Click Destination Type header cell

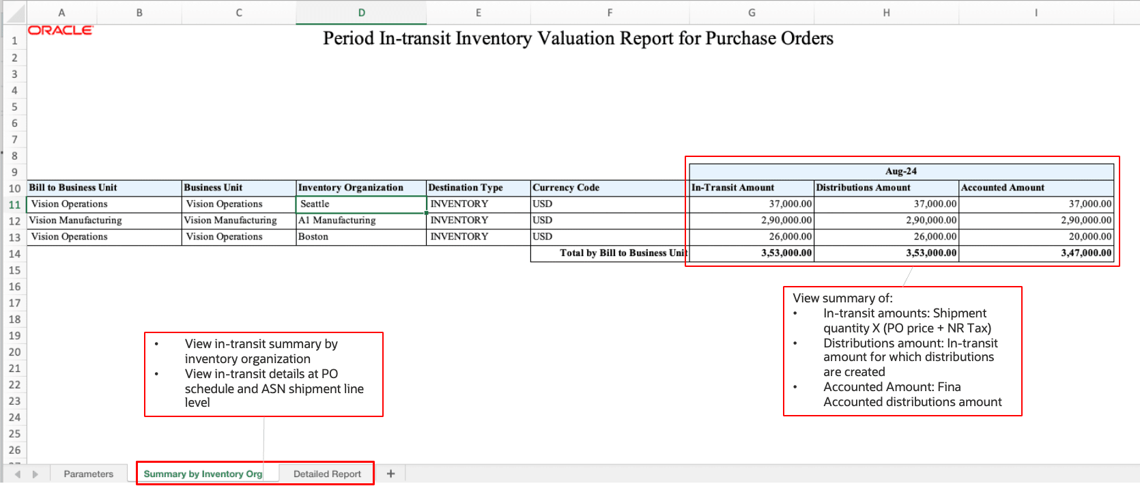(x=479, y=188)
